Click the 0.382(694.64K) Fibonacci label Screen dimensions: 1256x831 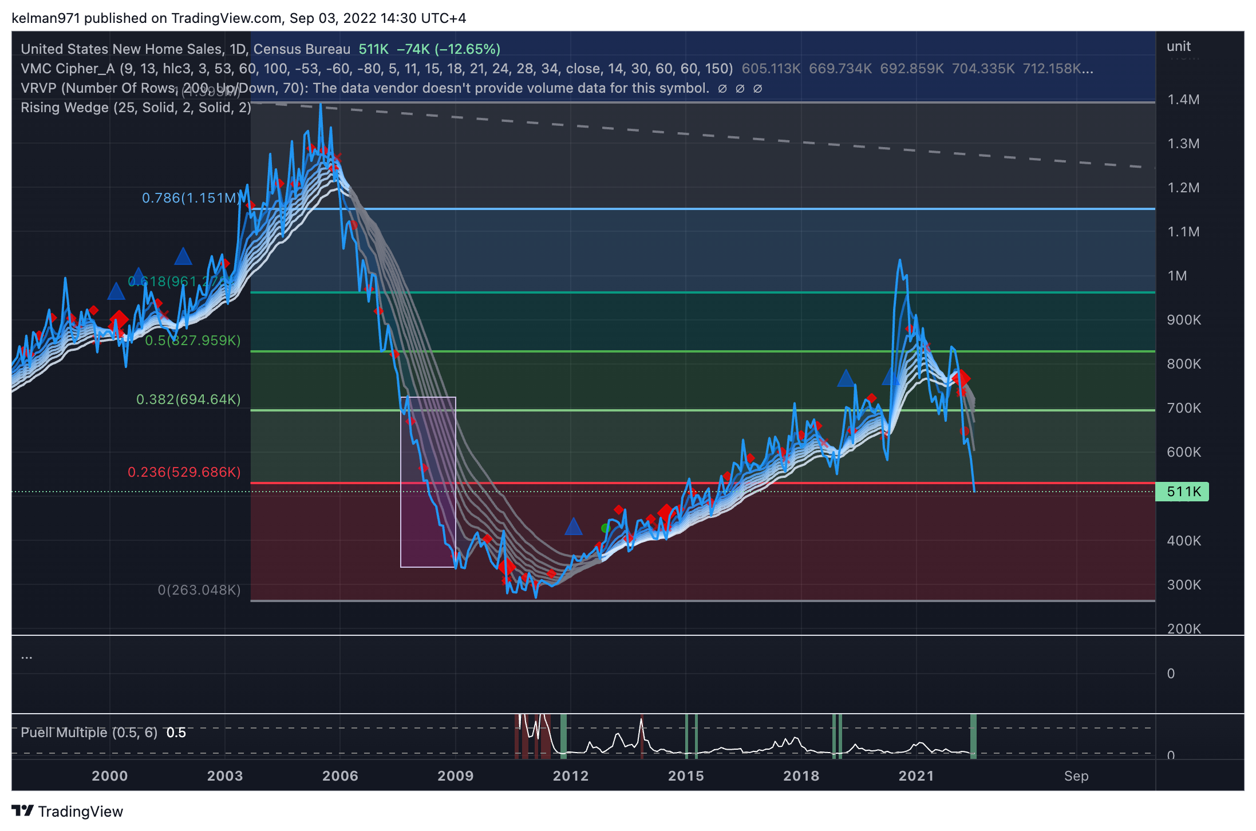click(x=188, y=399)
